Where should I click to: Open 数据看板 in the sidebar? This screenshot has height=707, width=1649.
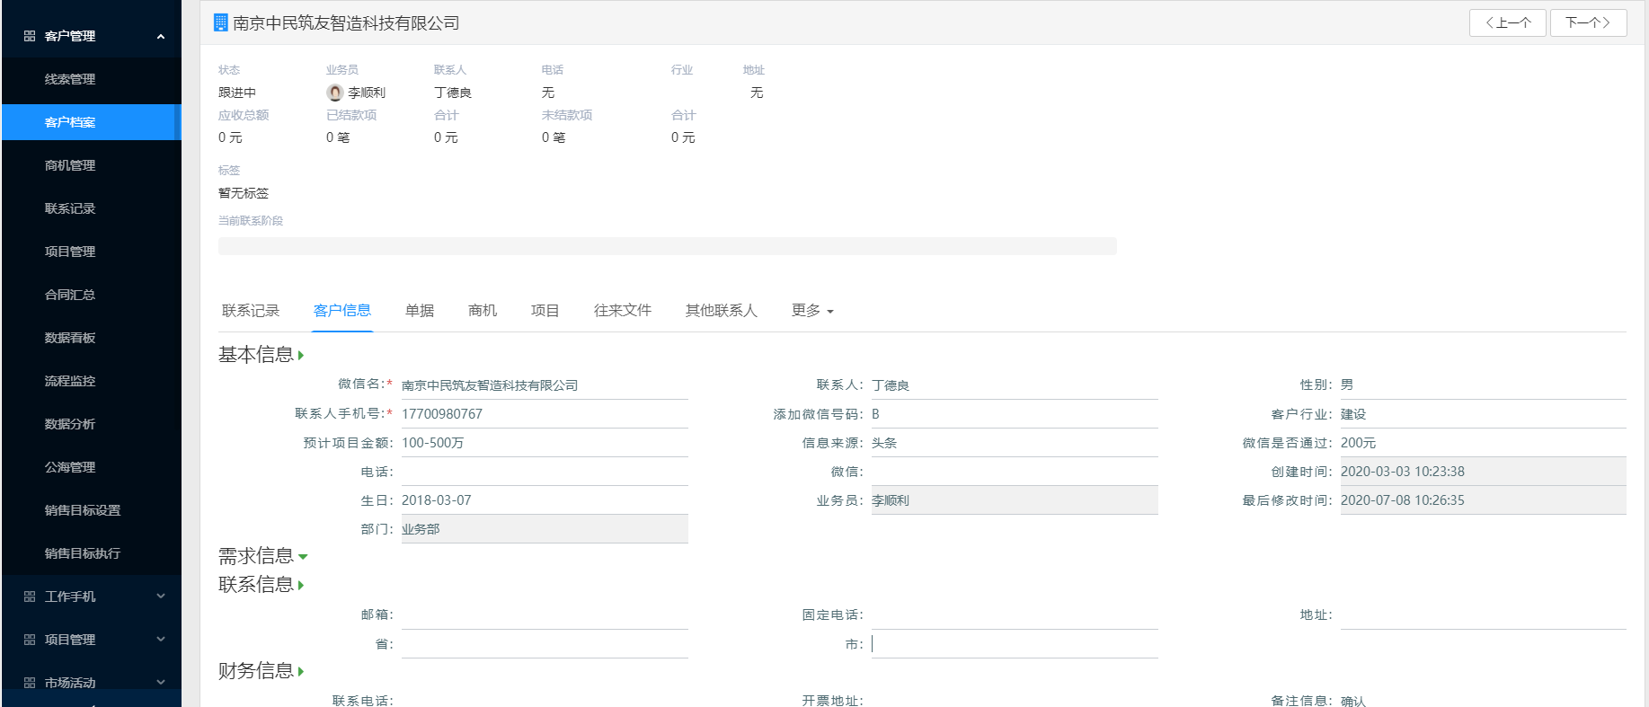91,338
